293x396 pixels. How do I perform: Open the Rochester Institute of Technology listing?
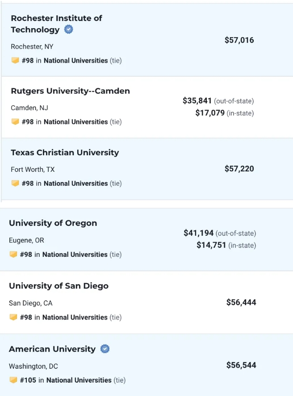click(56, 24)
